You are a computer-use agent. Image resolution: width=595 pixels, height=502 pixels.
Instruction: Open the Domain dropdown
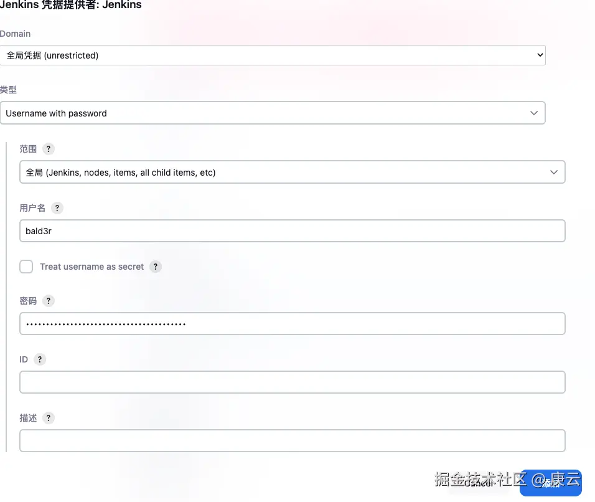[x=273, y=55]
